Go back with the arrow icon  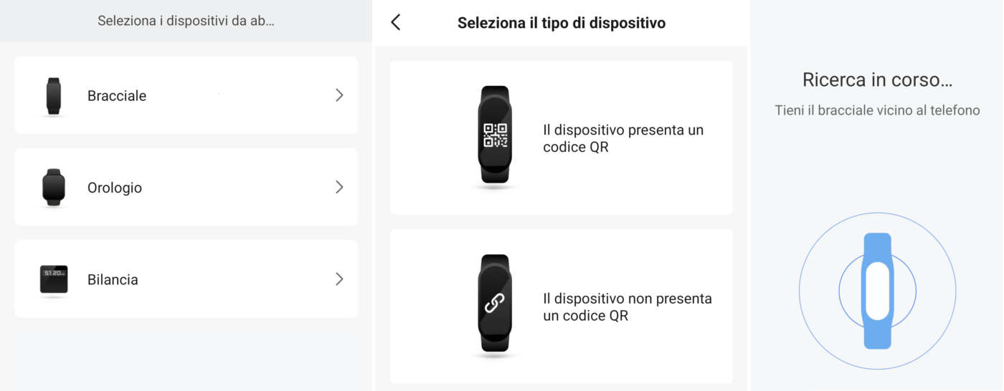[x=396, y=22]
